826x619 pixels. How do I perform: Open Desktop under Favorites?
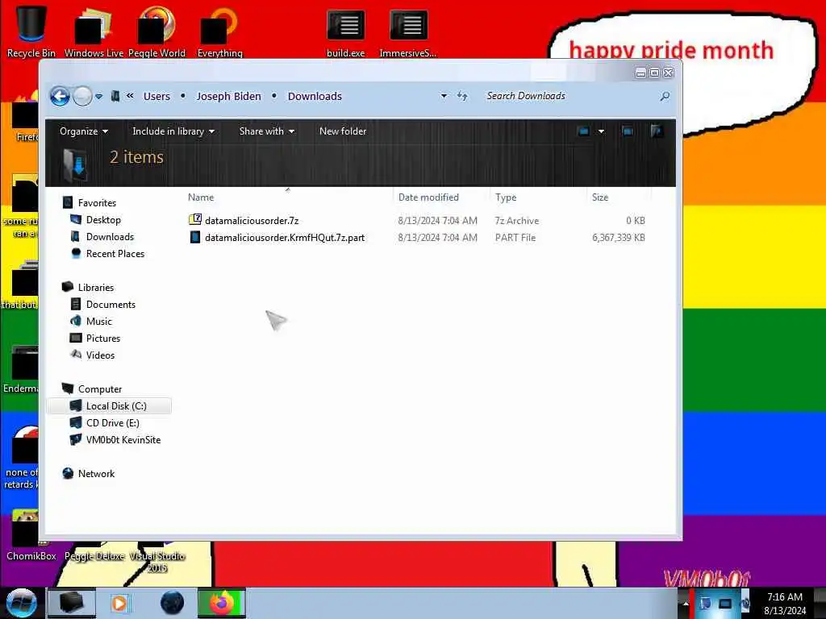tap(103, 220)
